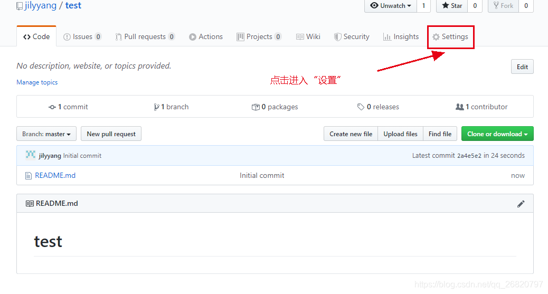Click New pull request button

[111, 134]
